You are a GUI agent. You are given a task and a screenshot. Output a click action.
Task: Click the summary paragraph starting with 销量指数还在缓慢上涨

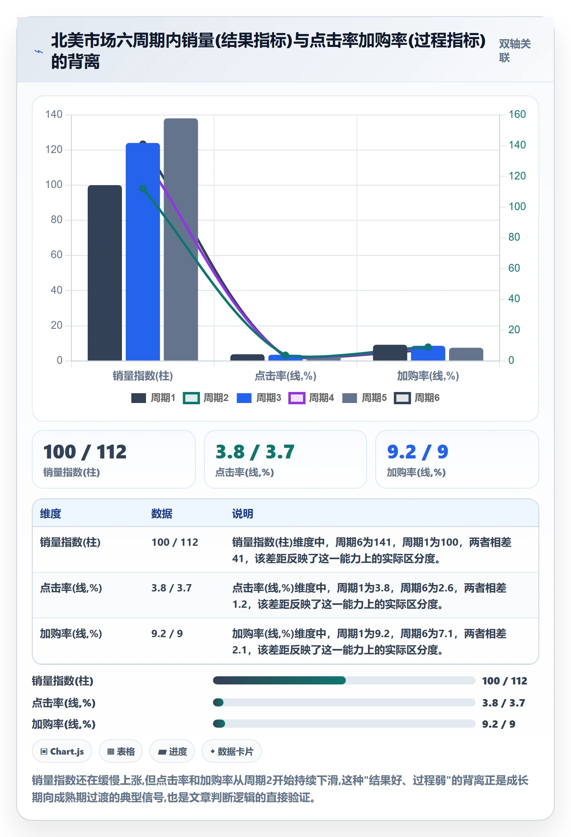280,788
